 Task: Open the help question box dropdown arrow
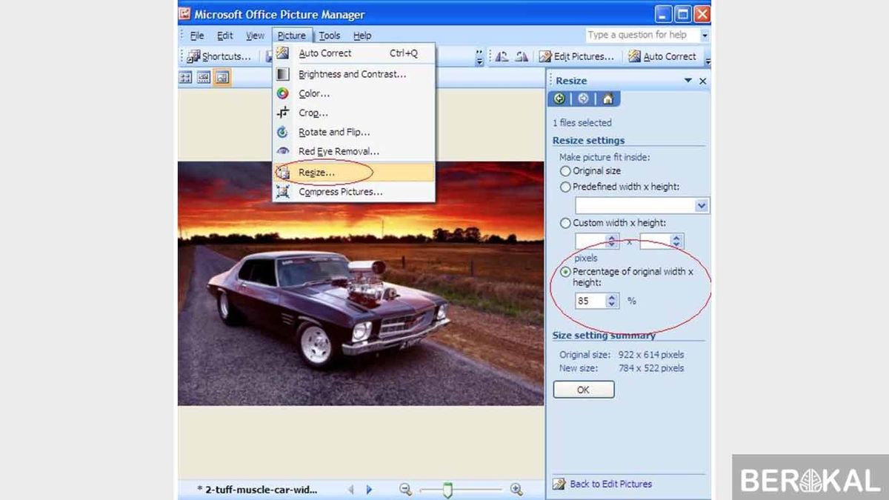point(705,35)
